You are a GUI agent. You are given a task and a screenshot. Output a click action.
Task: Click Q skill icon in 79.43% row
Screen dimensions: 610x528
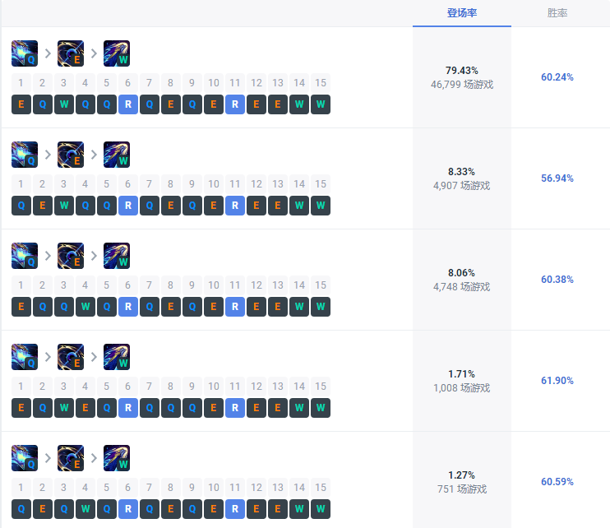point(25,53)
